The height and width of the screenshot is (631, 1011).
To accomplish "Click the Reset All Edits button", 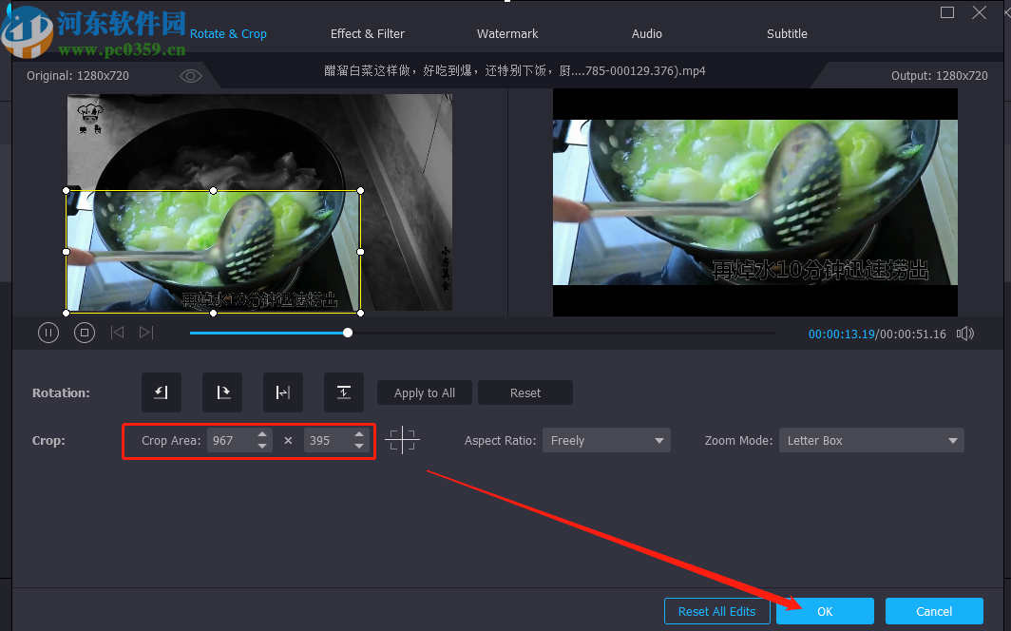I will [716, 611].
